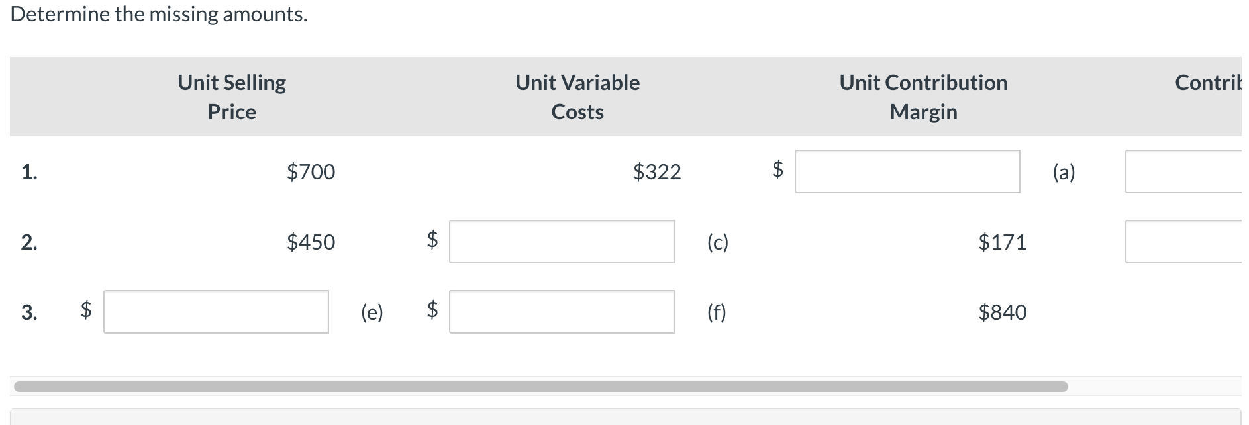The image size is (1249, 425).
Task: Click the row number "3." label
Action: pos(29,312)
